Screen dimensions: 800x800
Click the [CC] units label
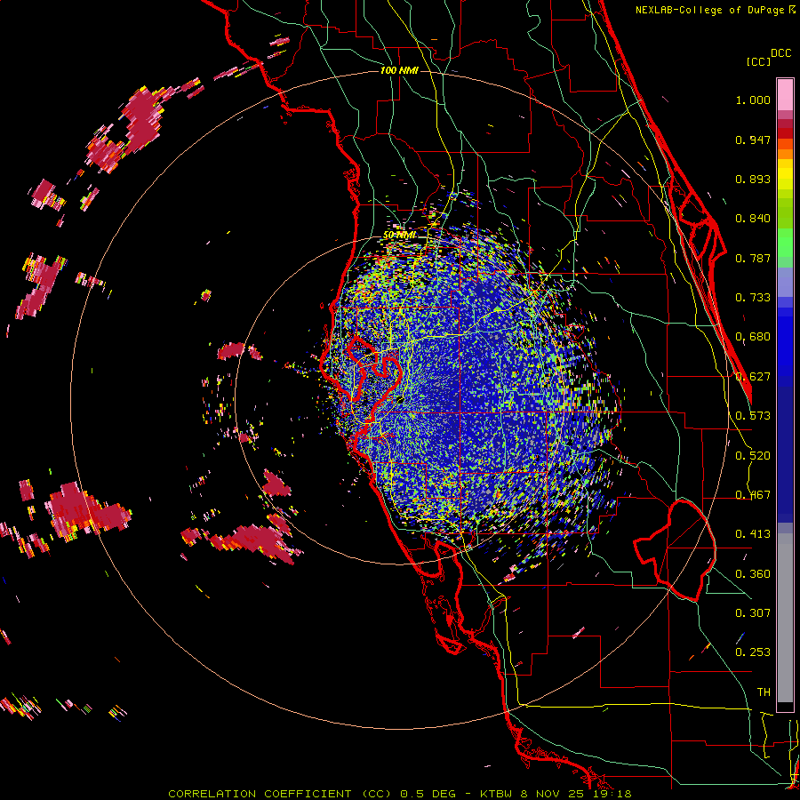[758, 61]
